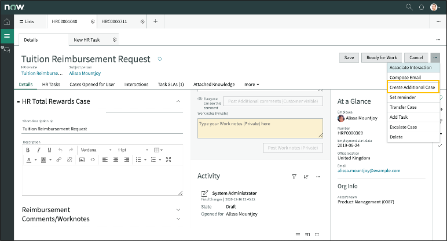Insert an image into the Description
Image resolution: width=447 pixels, height=241 pixels.
[x=82, y=160]
